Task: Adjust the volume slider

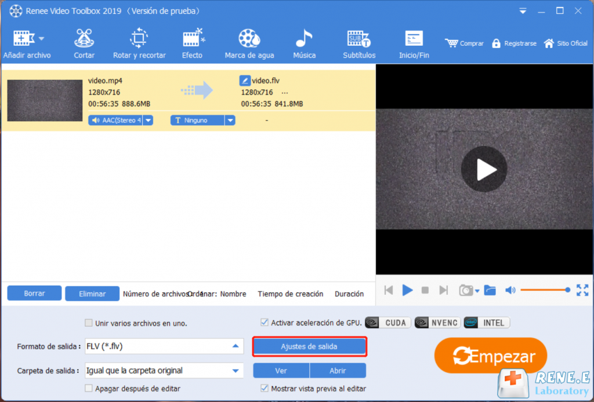Action: pyautogui.click(x=544, y=290)
